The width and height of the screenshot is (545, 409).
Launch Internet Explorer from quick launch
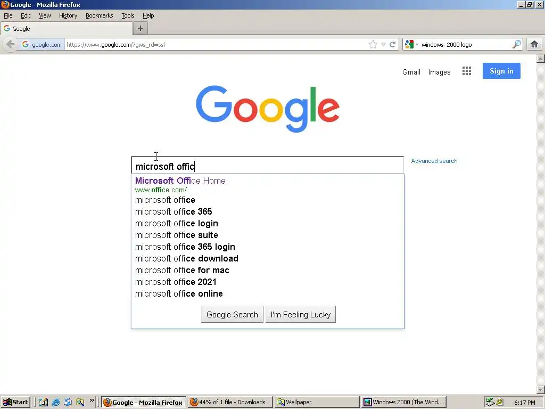pos(55,402)
